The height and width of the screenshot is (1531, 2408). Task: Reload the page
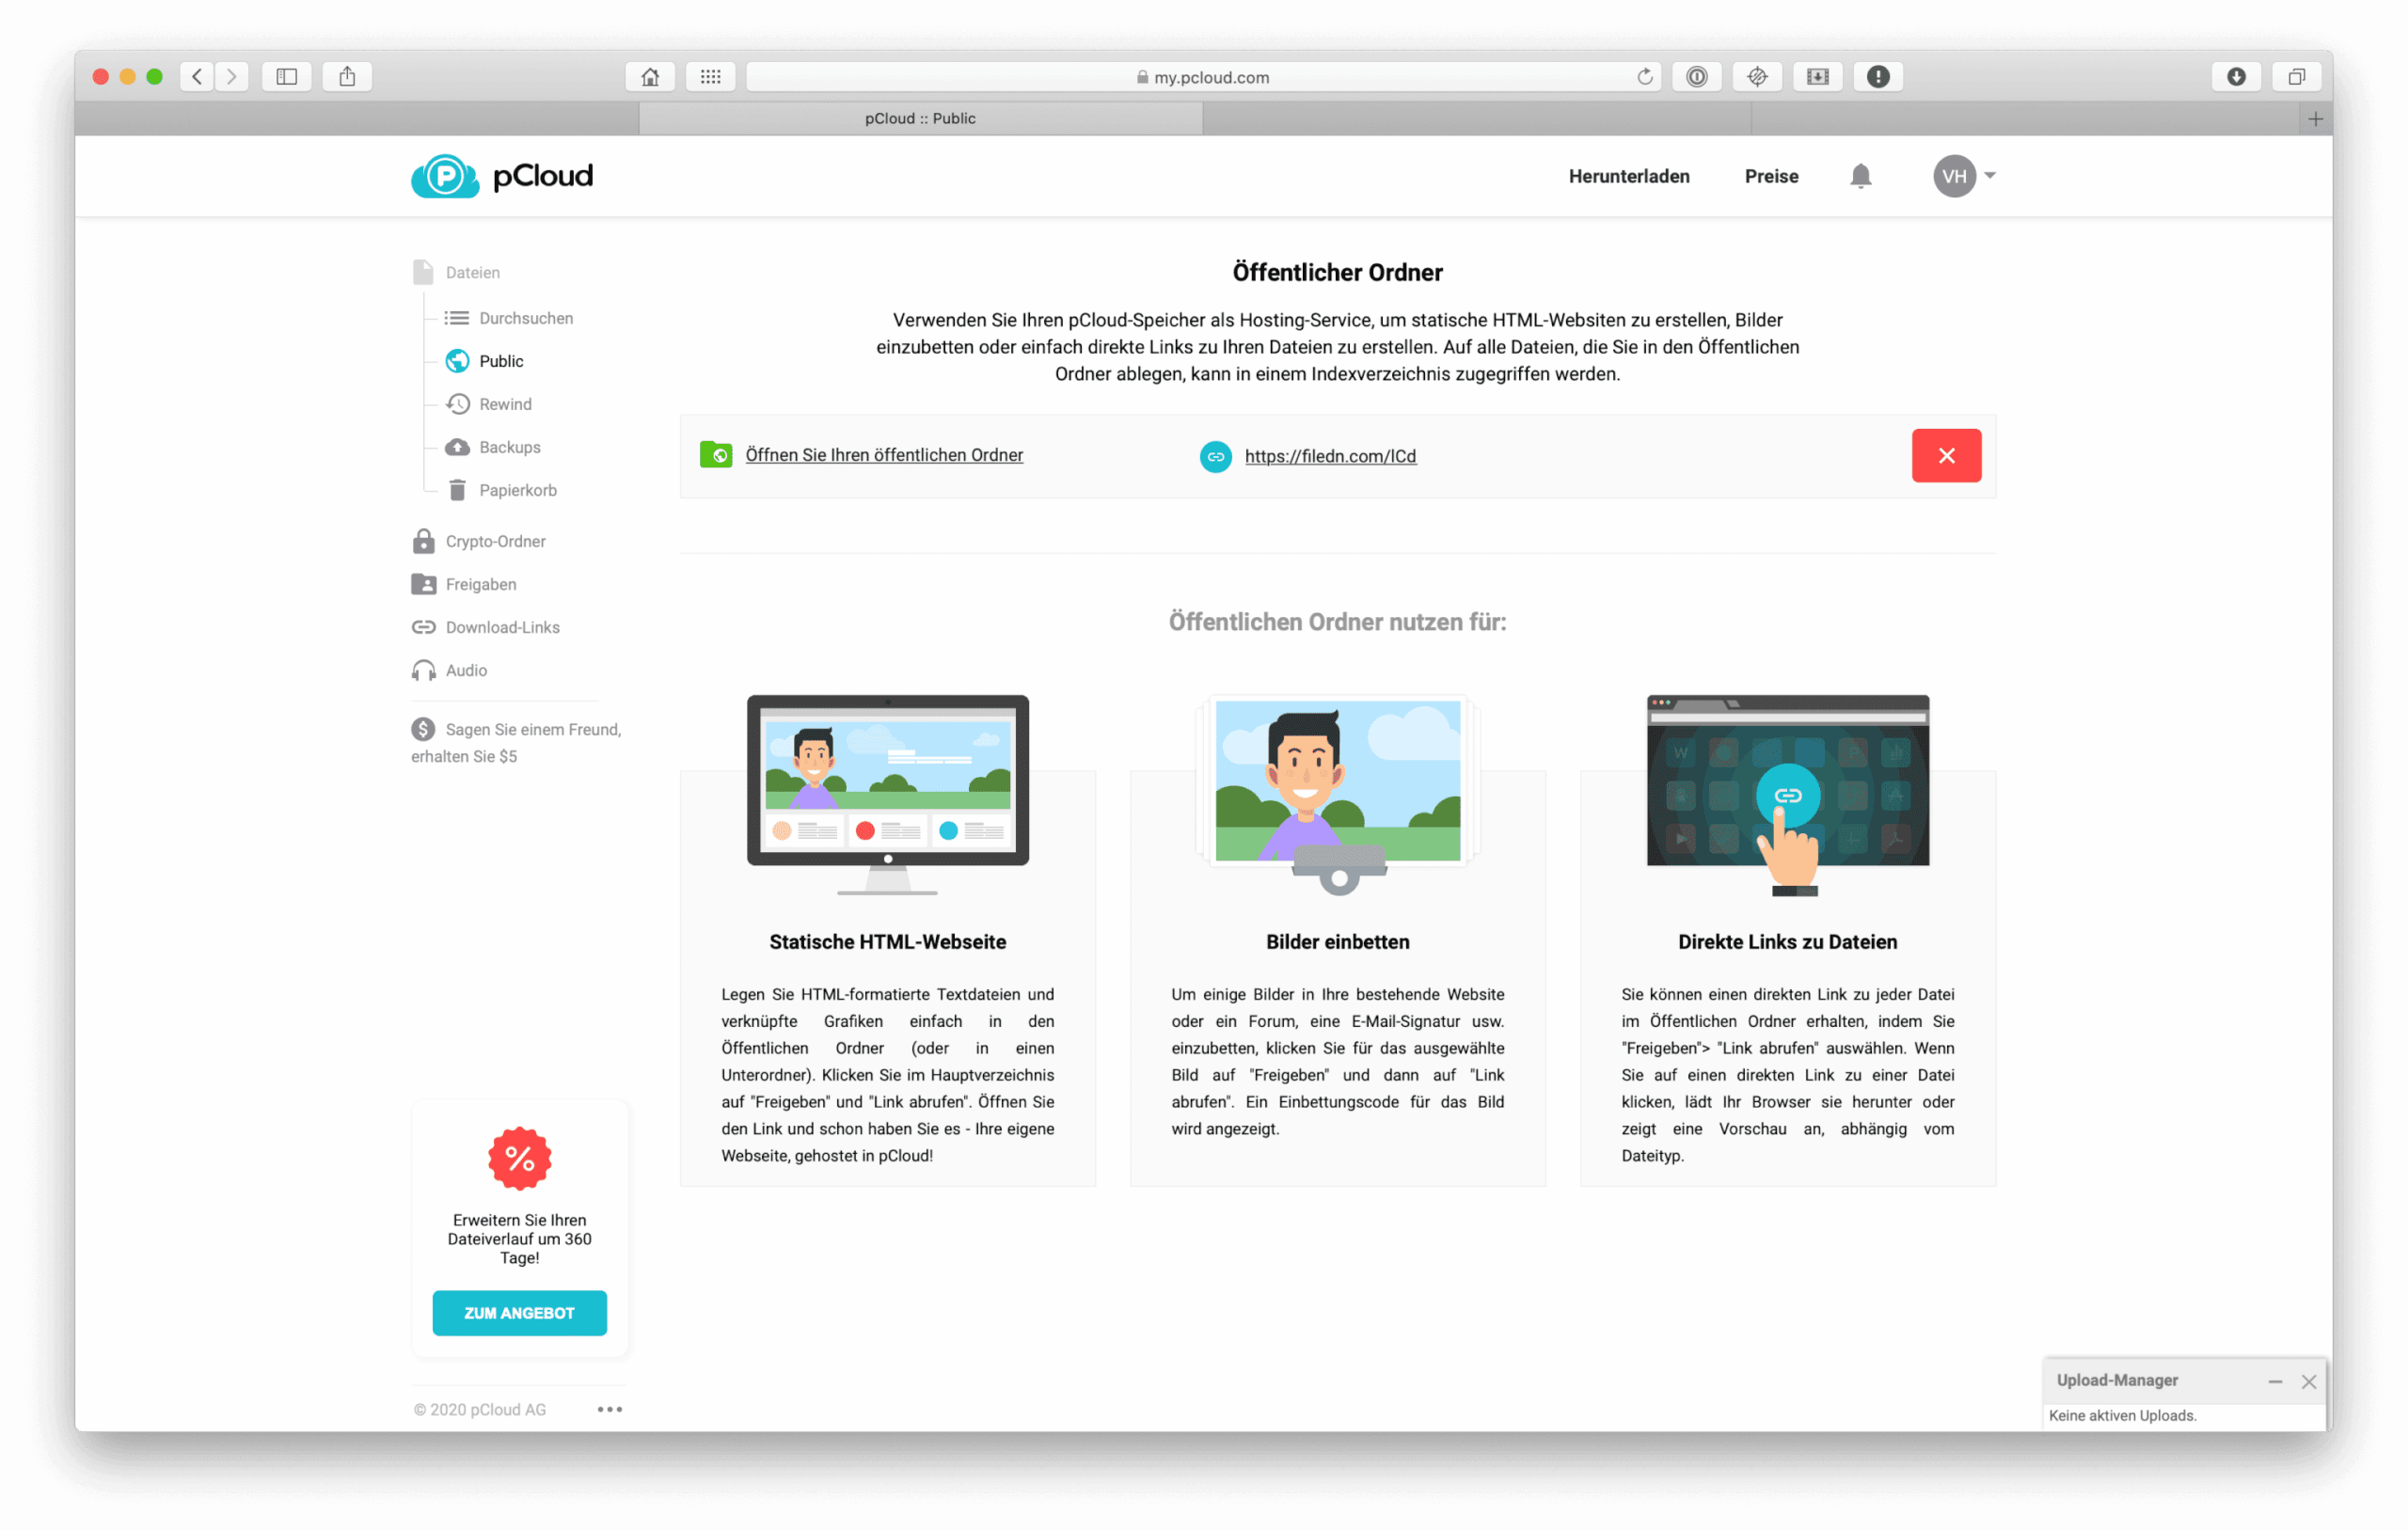pyautogui.click(x=1644, y=76)
